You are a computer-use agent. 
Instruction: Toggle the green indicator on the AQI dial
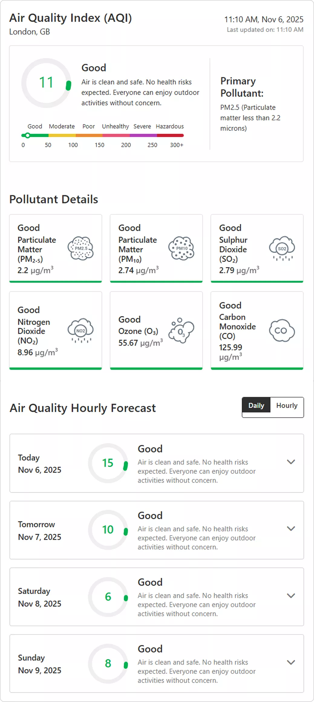point(69,86)
